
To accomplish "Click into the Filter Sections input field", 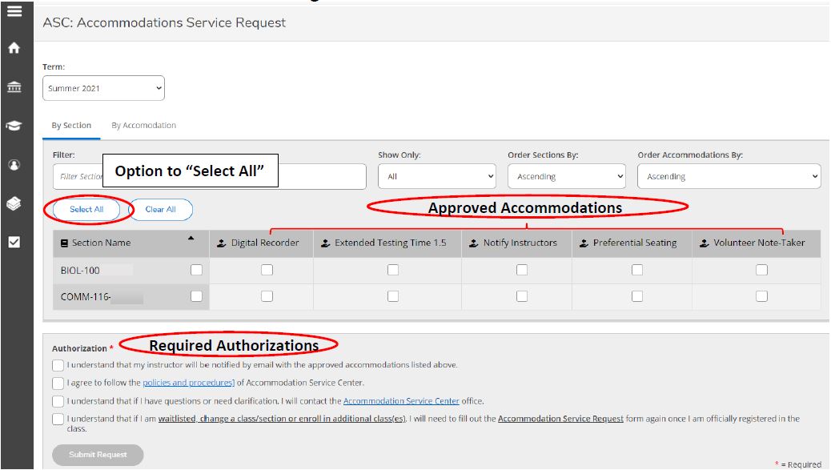I will (76, 177).
